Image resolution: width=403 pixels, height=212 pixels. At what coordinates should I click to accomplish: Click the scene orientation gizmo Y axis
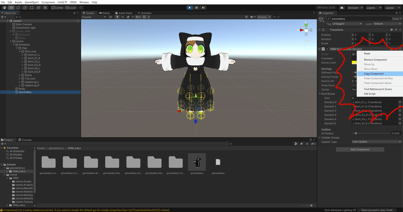tap(306, 25)
